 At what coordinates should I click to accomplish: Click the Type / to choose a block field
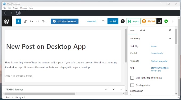(63, 76)
